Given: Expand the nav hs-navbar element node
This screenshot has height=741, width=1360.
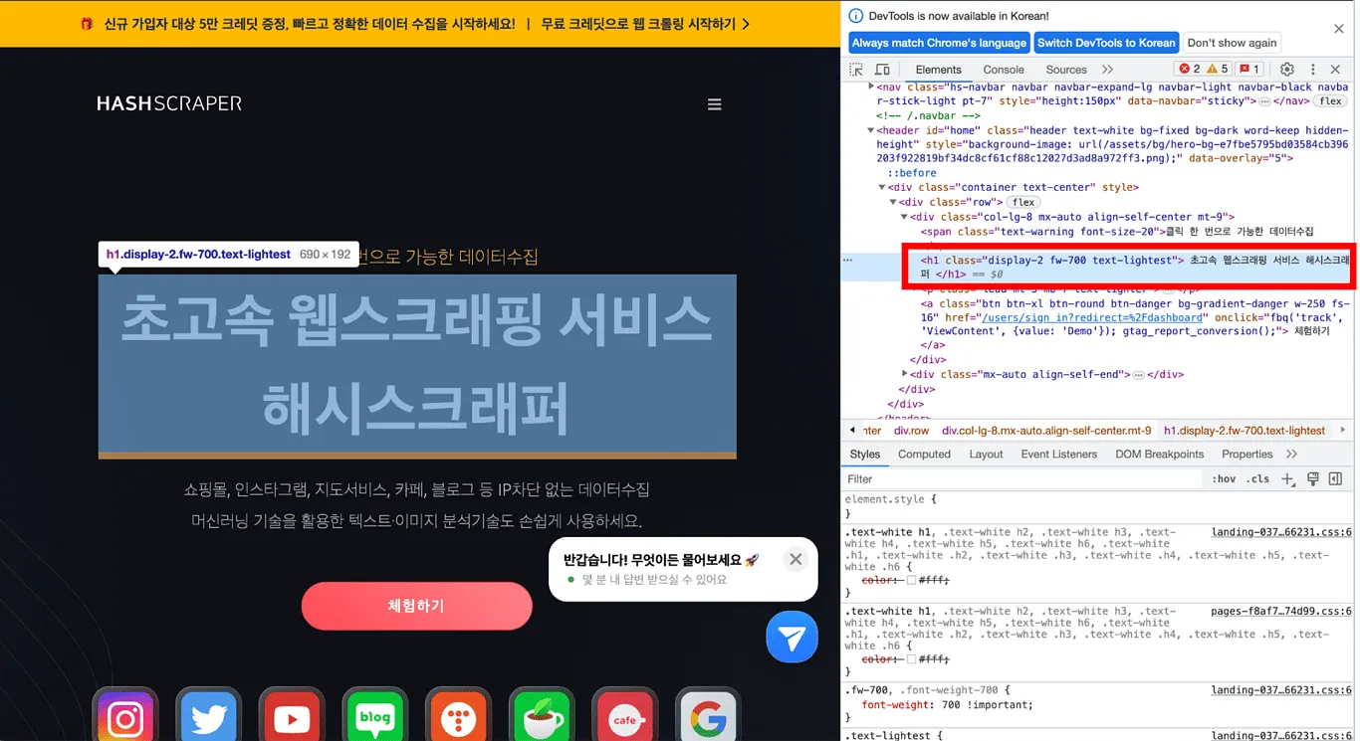Looking at the screenshot, I should (x=871, y=88).
